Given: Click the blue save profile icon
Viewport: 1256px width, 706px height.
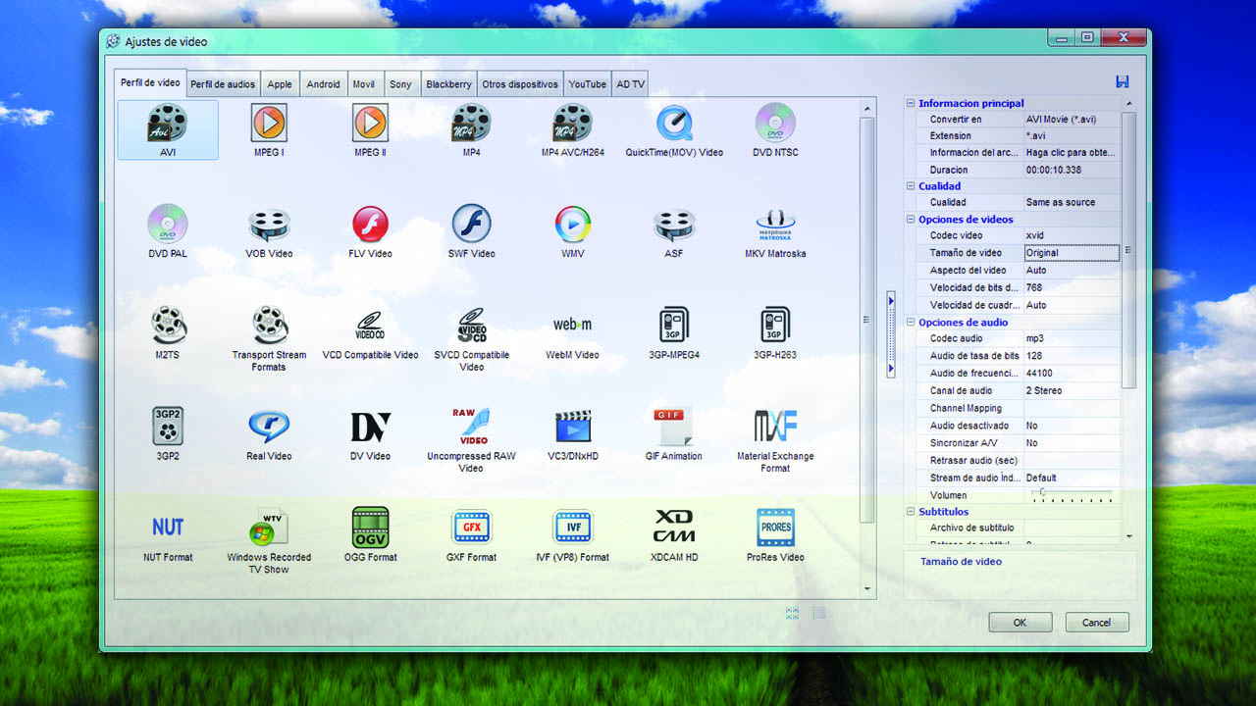Looking at the screenshot, I should (x=1123, y=81).
